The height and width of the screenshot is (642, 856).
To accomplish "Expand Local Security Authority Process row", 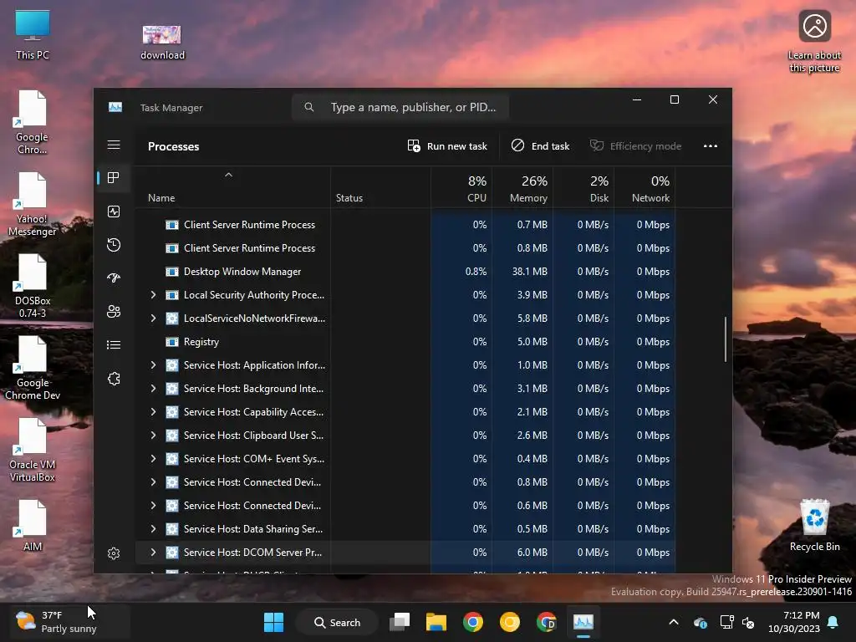I will click(x=154, y=295).
